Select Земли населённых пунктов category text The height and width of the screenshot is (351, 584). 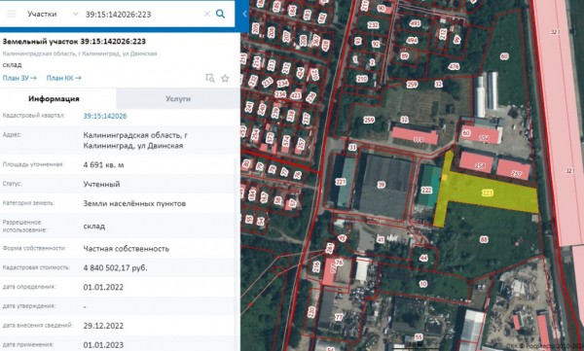pos(134,203)
